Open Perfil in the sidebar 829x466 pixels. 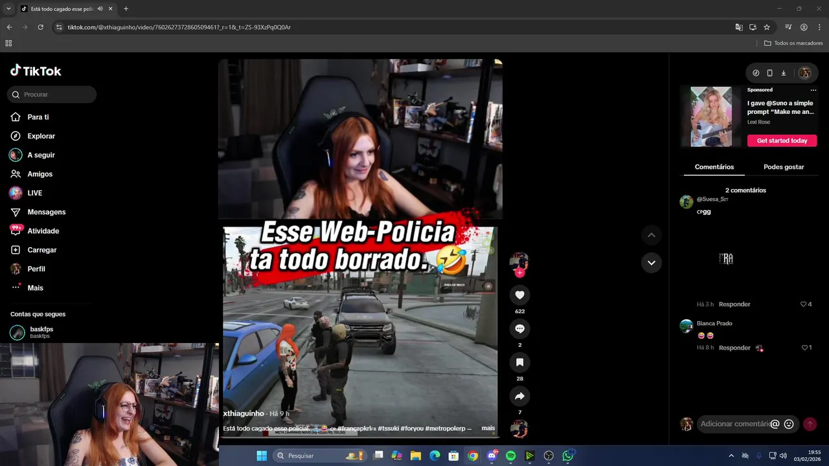(x=36, y=269)
